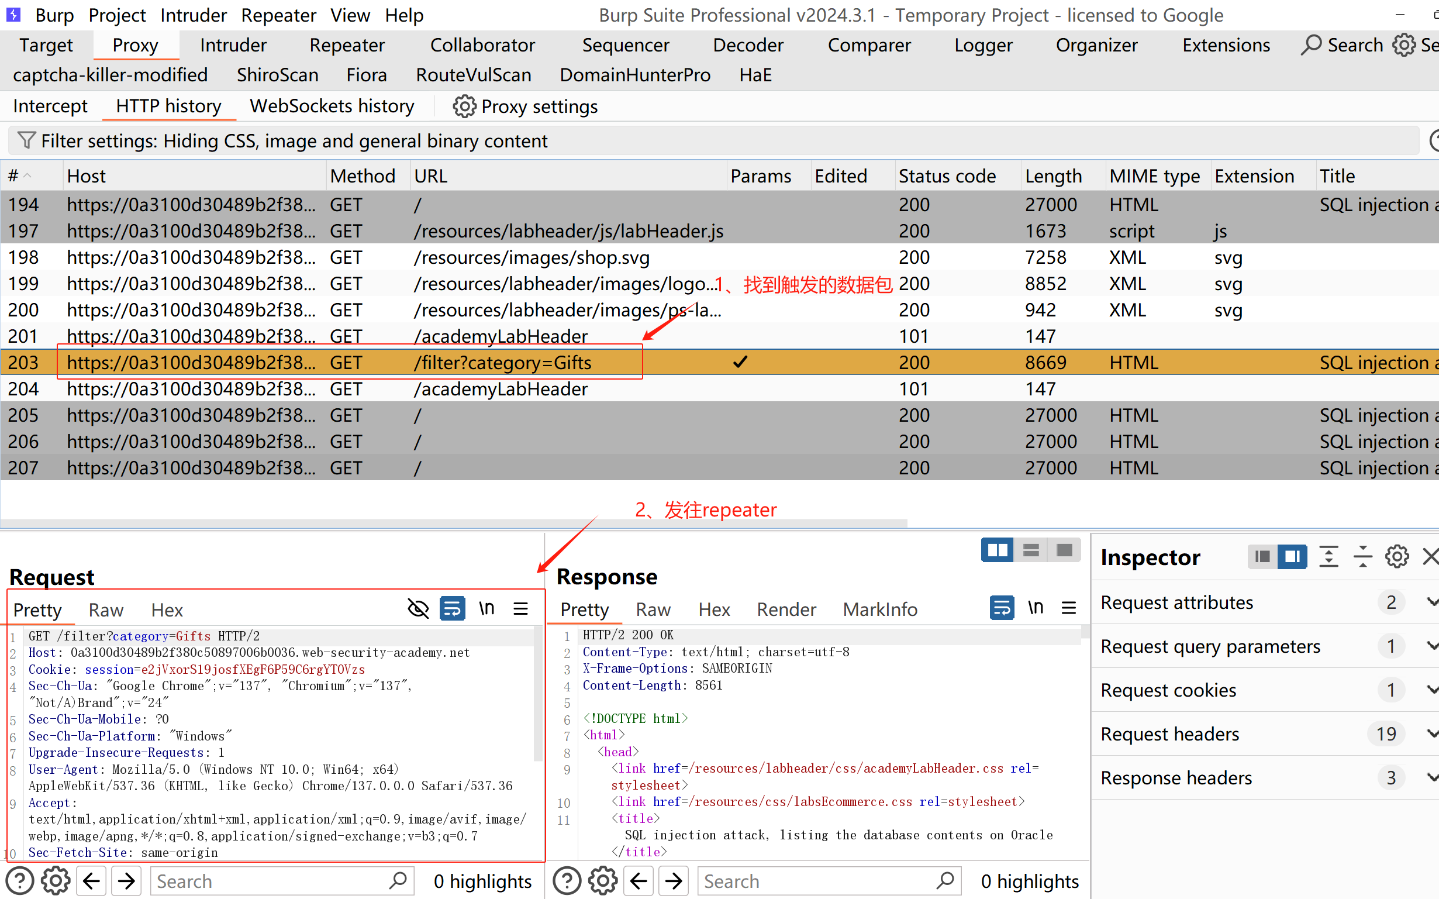Click the horizontal scrollbar under history table
The image size is (1439, 899).
click(452, 523)
